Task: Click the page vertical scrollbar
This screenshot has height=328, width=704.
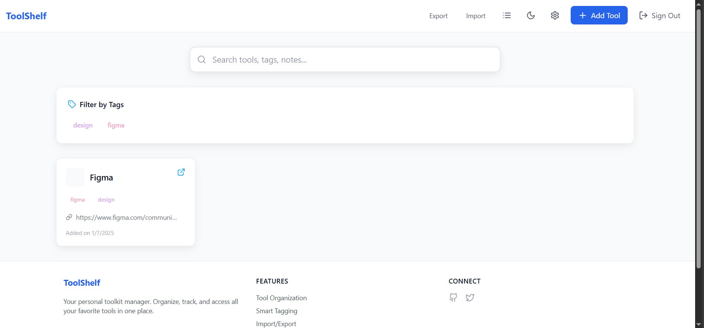Action: pyautogui.click(x=699, y=138)
